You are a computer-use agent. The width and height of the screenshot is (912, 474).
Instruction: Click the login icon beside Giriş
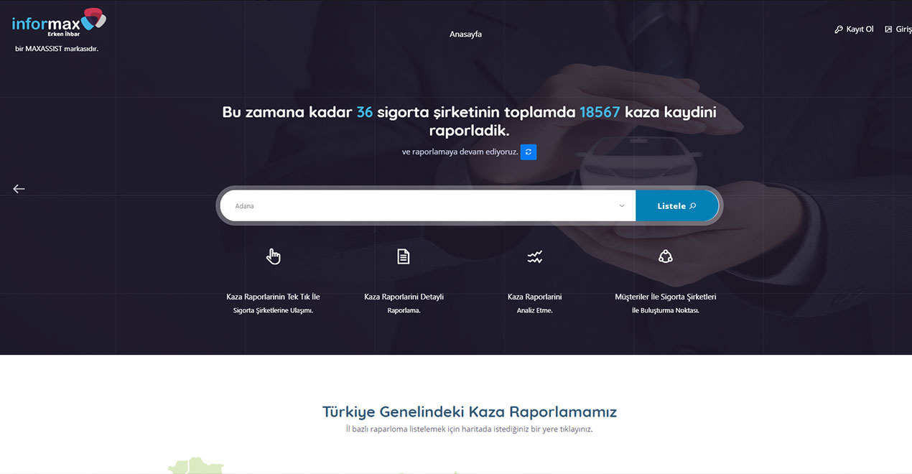coord(888,29)
